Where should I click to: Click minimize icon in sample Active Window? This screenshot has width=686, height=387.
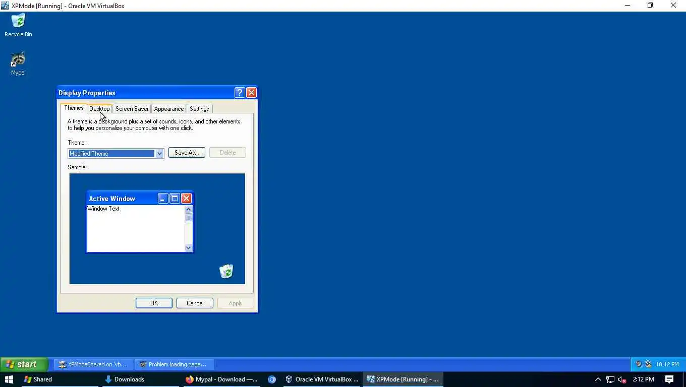pyautogui.click(x=162, y=199)
